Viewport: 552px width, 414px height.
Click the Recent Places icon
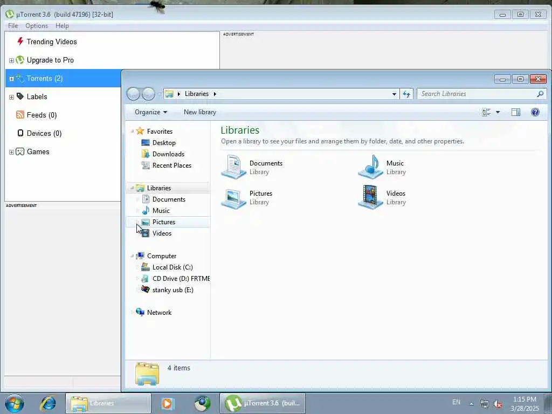146,165
